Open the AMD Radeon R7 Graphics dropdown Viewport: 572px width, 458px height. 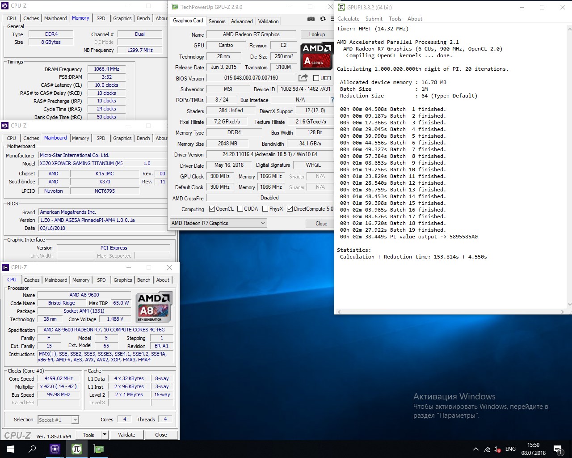(x=219, y=223)
